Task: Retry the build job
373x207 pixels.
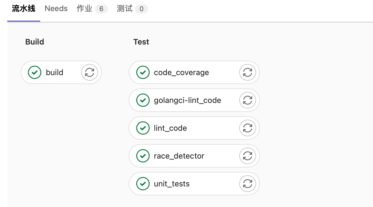Action: point(90,72)
